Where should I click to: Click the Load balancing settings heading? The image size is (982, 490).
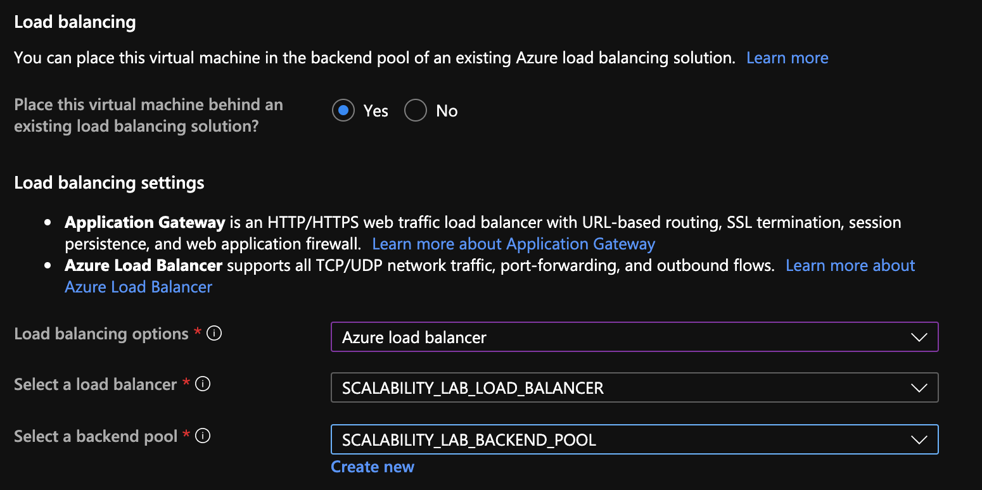pos(109,183)
